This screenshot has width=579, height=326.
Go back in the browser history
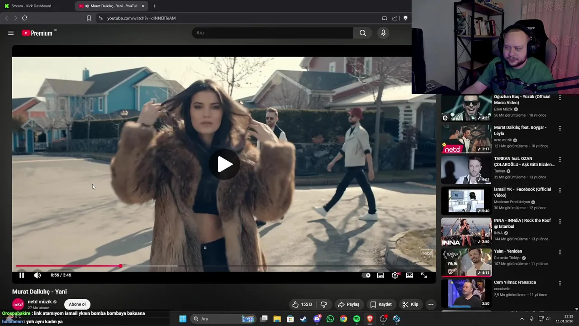[x=6, y=18]
